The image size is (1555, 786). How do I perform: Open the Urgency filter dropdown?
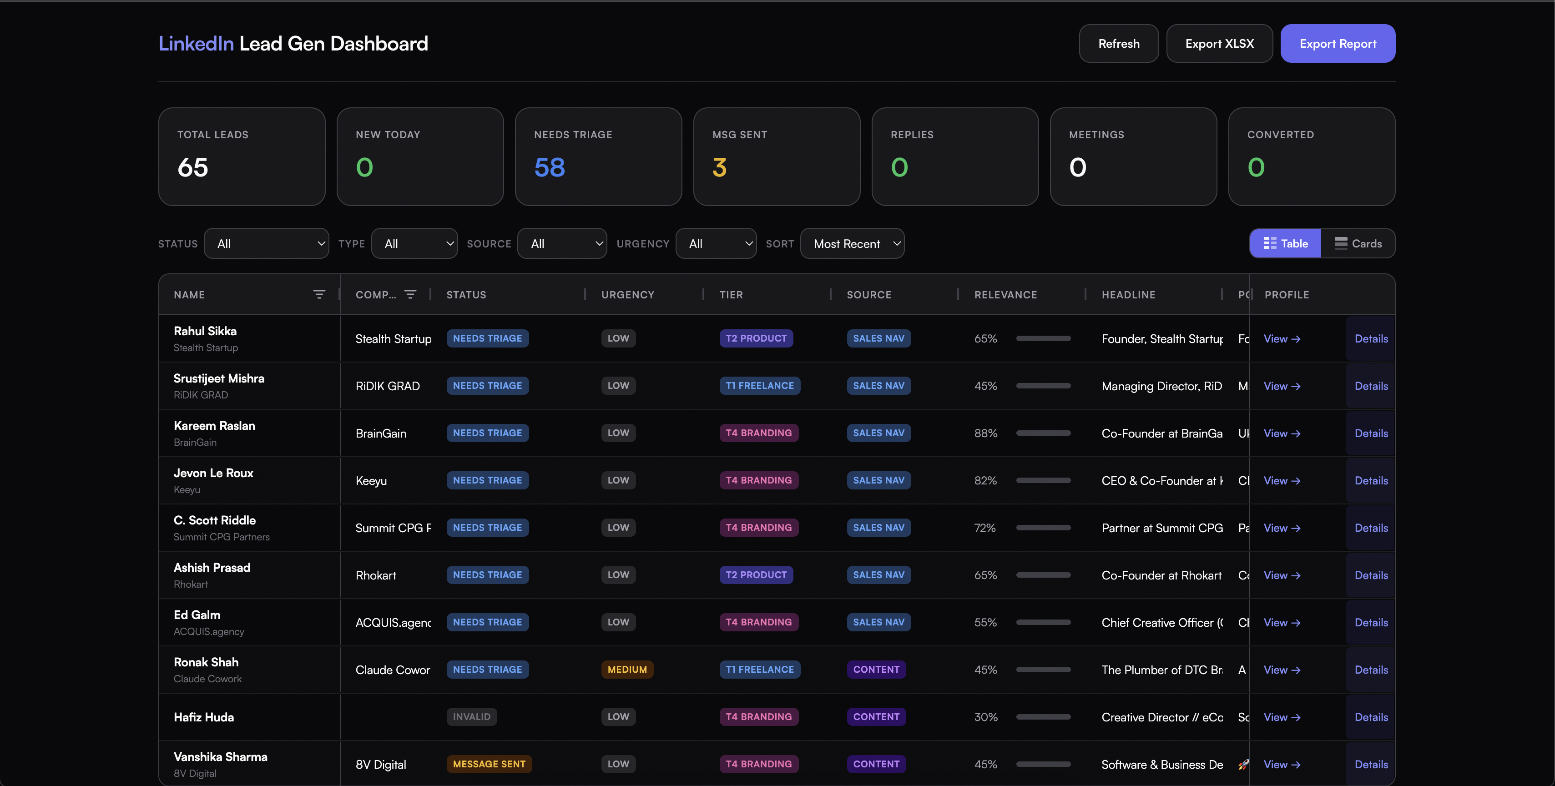716,243
